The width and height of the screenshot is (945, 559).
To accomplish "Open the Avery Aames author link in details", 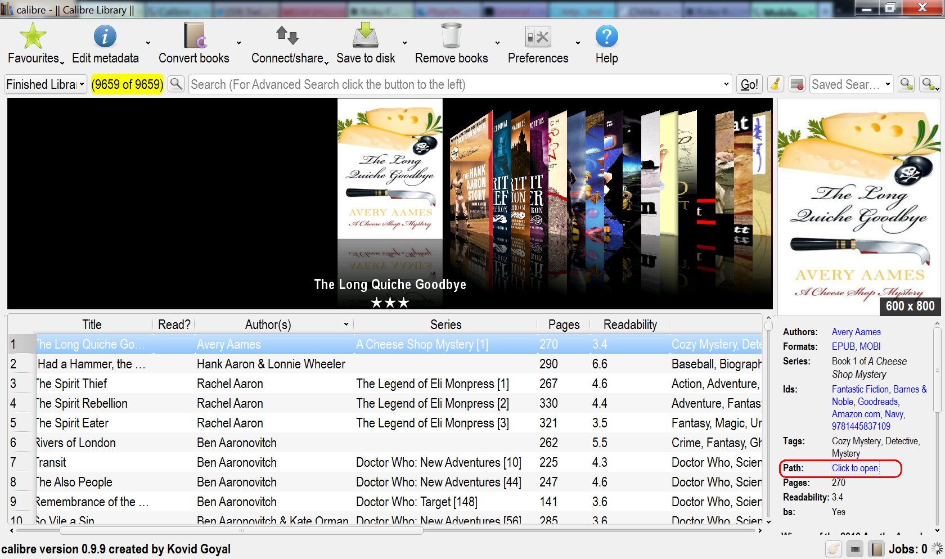I will click(856, 332).
